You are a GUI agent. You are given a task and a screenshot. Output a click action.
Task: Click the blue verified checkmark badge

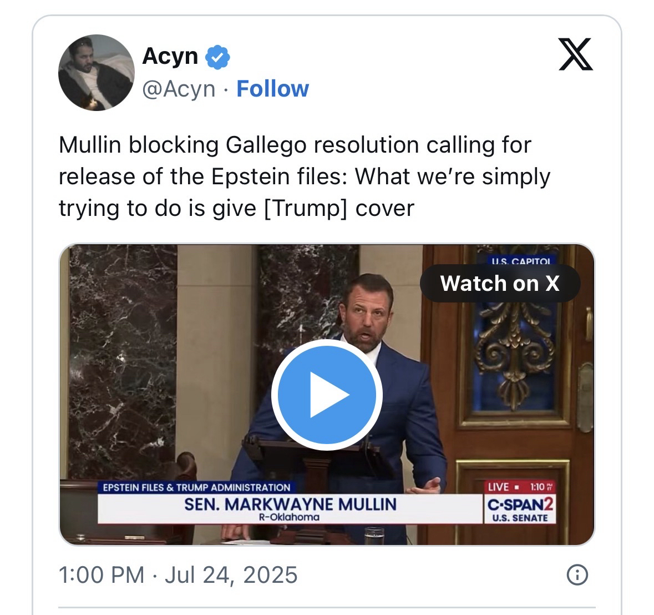(218, 57)
